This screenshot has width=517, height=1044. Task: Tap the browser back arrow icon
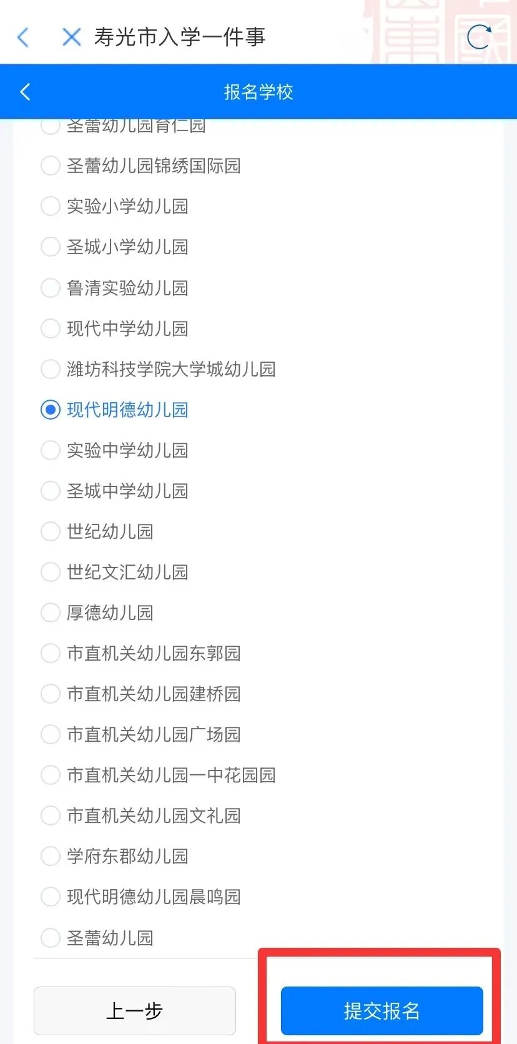(23, 37)
